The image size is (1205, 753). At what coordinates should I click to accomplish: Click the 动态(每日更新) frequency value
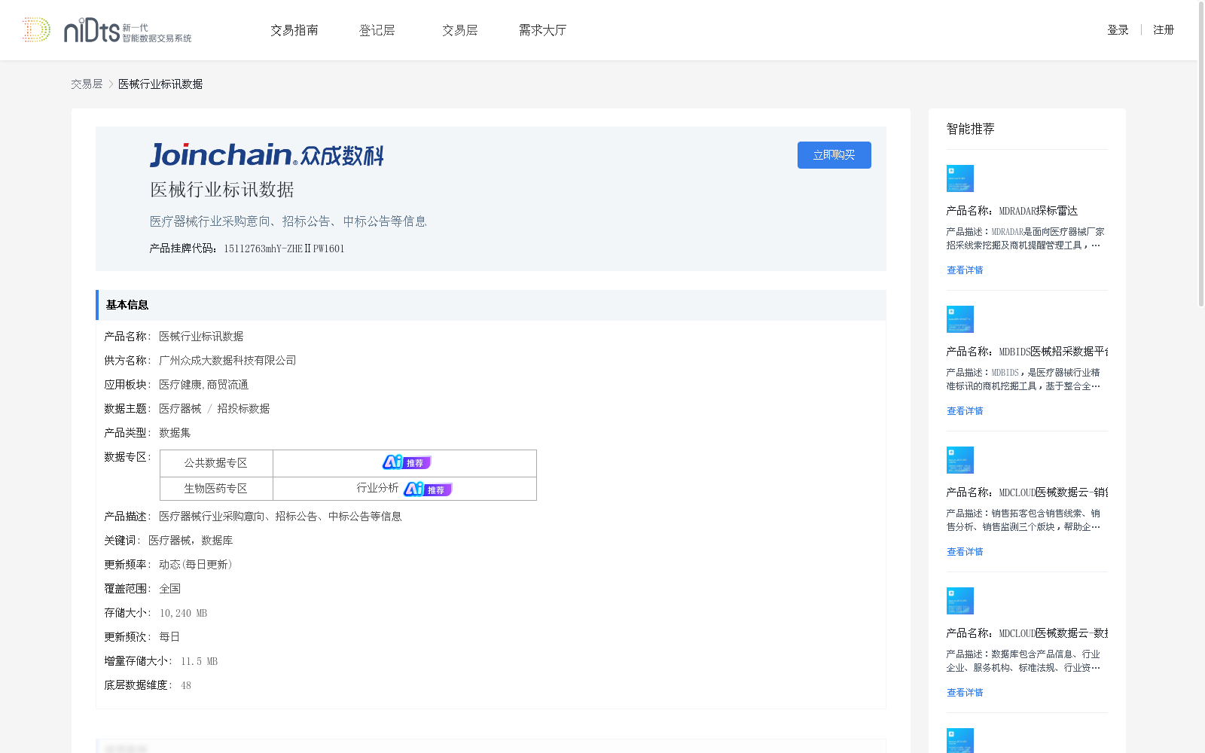click(x=196, y=565)
